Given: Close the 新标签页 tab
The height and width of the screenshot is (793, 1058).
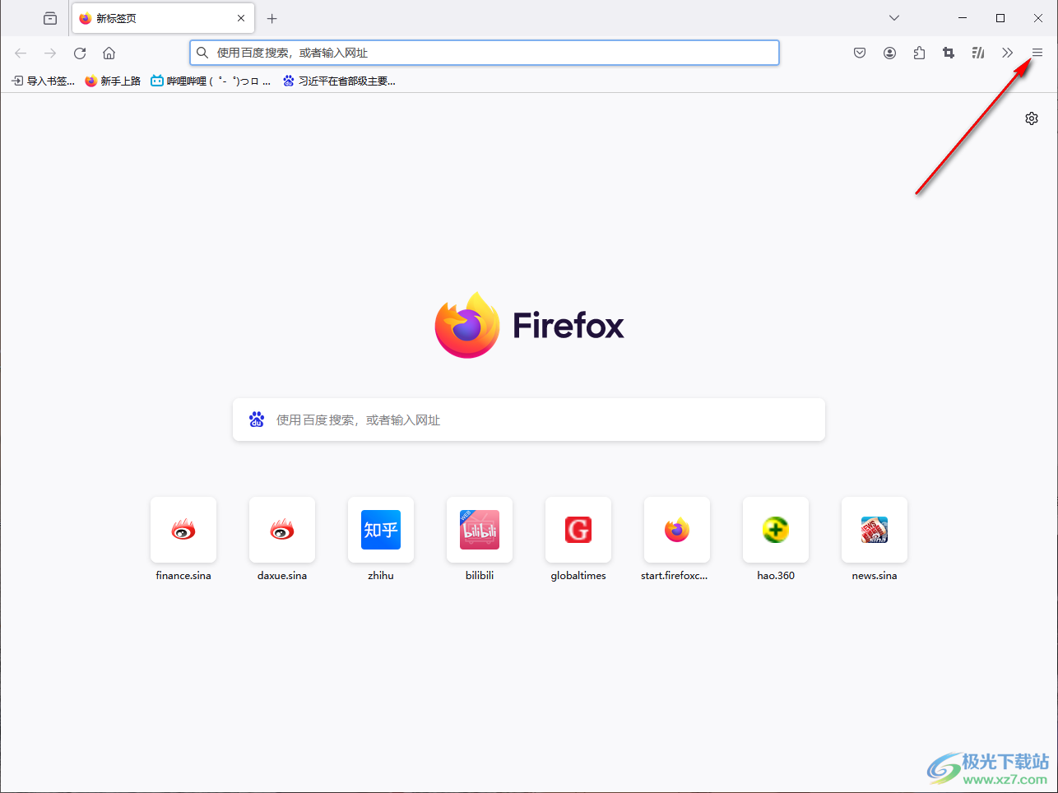Looking at the screenshot, I should [x=241, y=18].
